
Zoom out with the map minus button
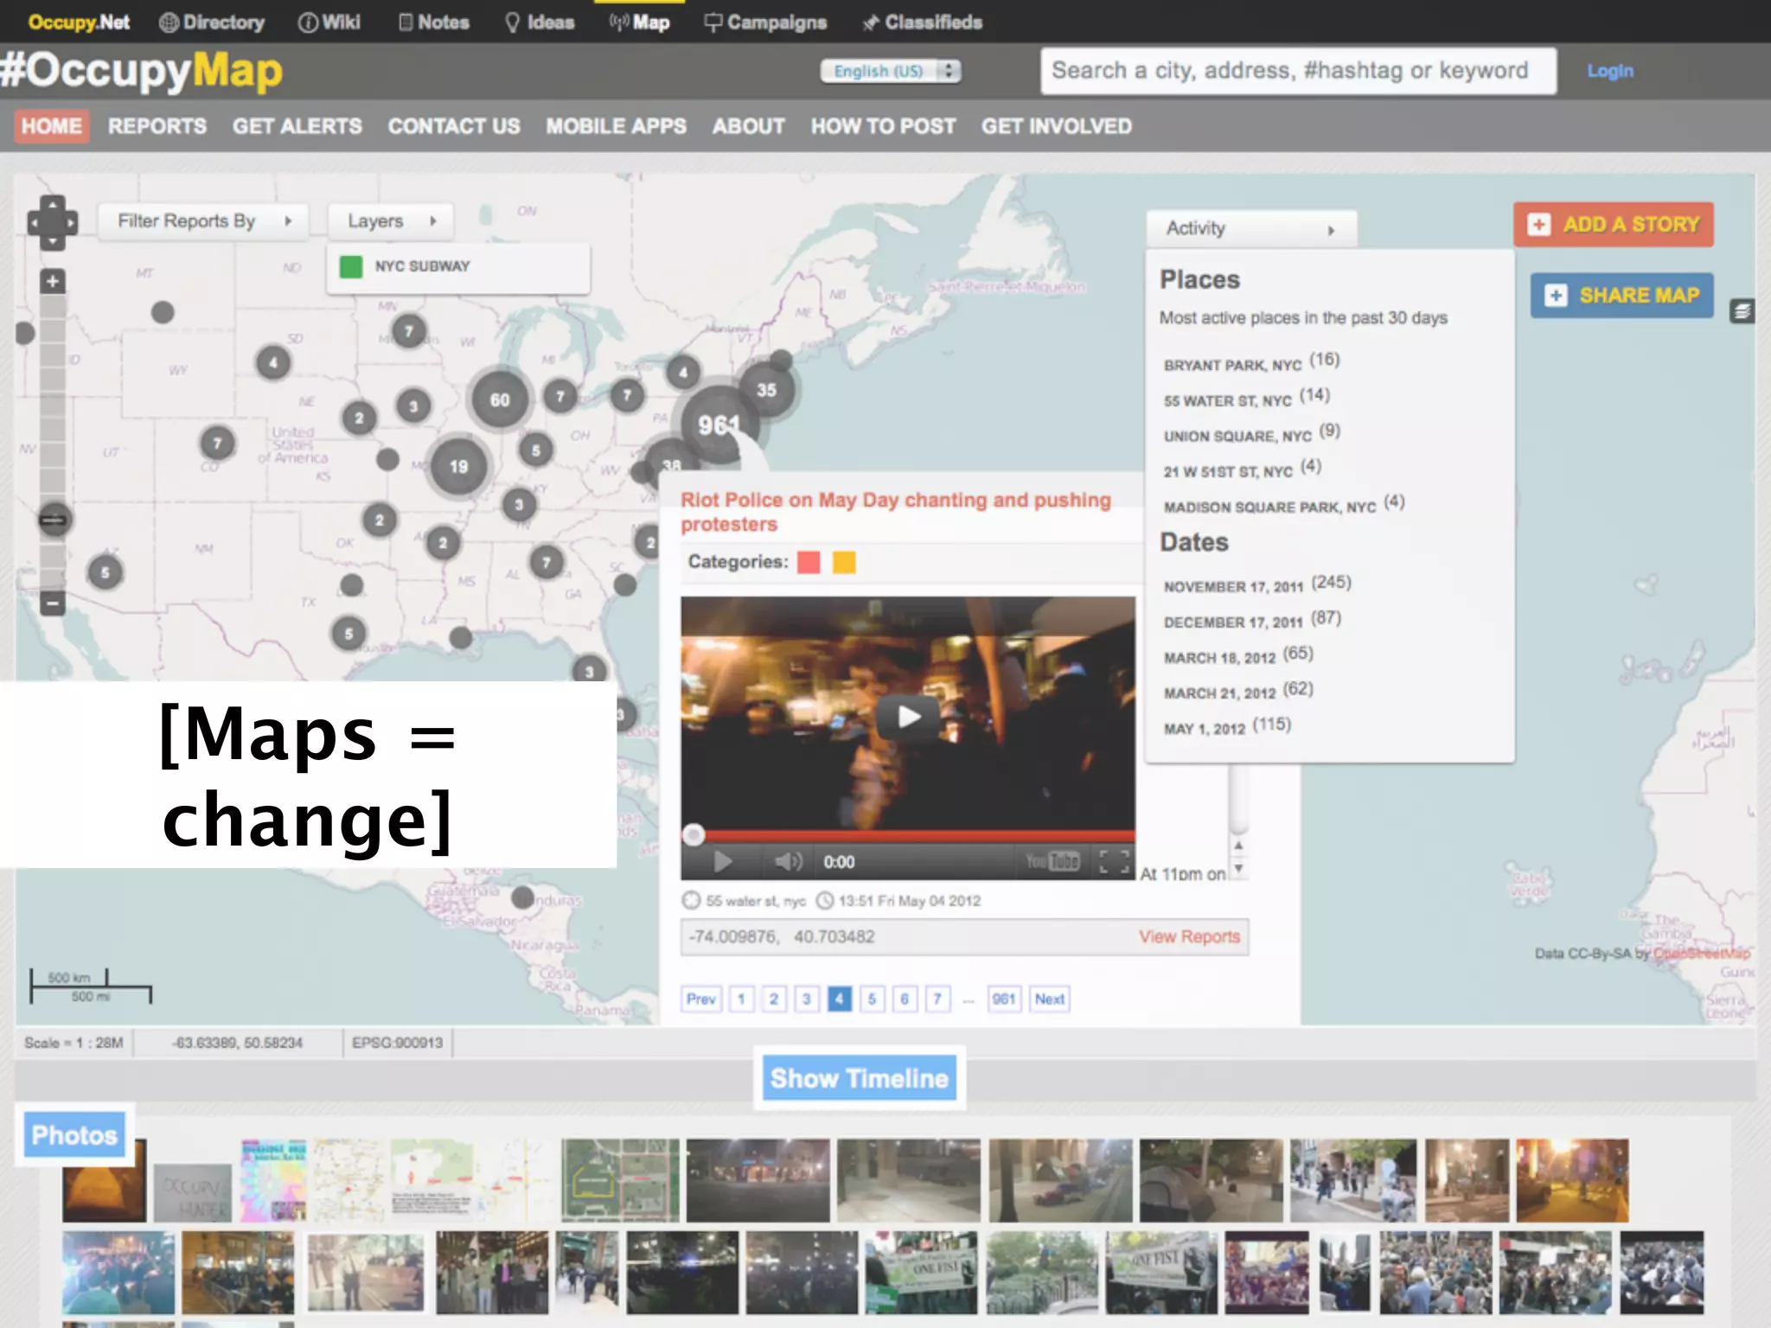click(x=53, y=603)
